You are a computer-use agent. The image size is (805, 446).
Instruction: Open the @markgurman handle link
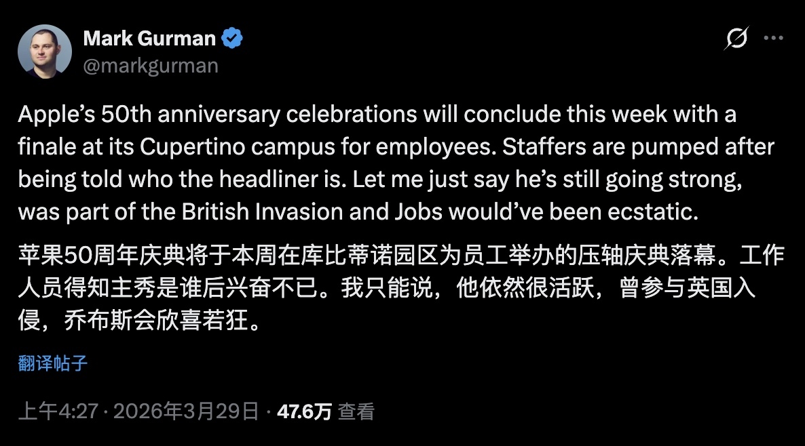coord(151,65)
